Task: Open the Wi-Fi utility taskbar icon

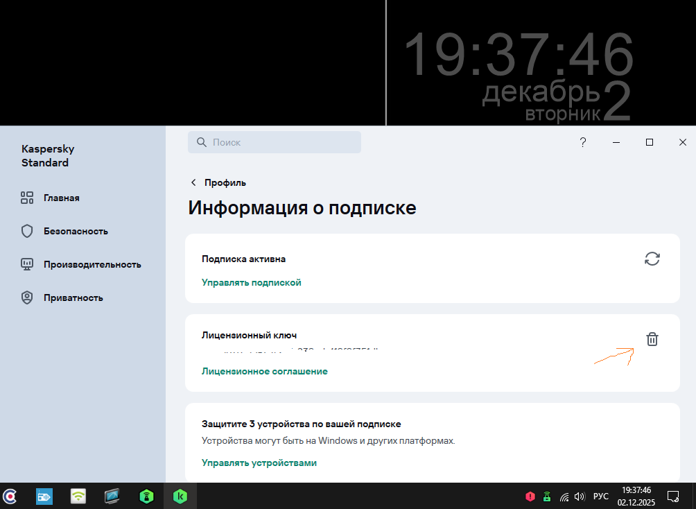Action: [78, 496]
